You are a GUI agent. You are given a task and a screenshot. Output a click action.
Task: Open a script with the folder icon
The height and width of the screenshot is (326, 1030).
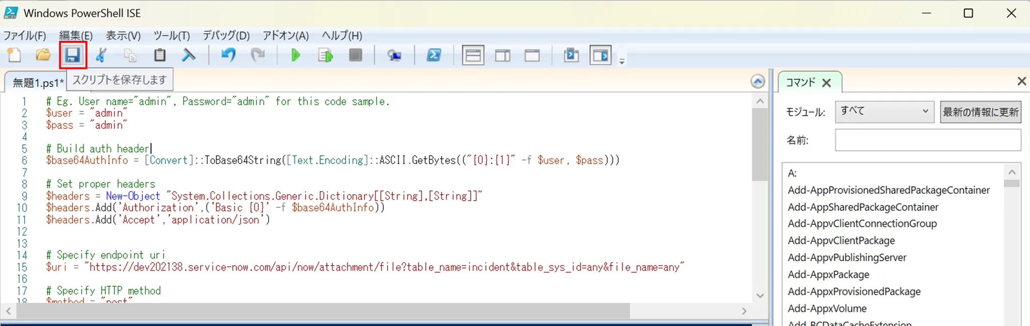click(43, 55)
